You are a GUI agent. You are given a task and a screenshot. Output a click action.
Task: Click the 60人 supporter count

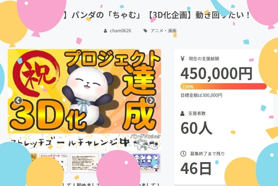coord(197,128)
